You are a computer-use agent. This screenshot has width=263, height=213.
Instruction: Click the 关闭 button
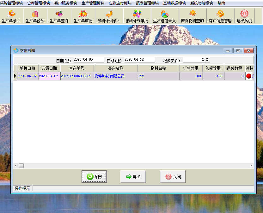point(173,177)
